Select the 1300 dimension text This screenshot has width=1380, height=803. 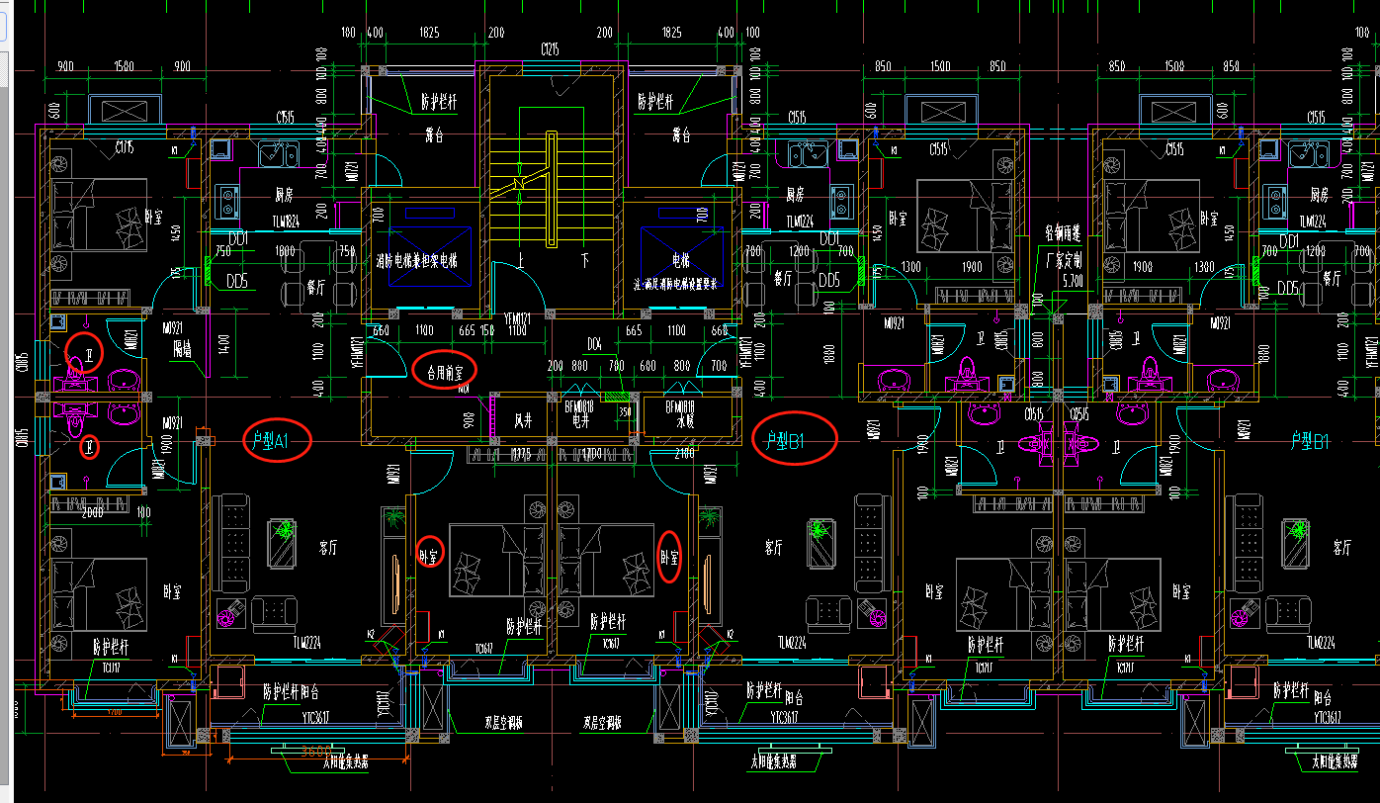pyautogui.click(x=910, y=267)
